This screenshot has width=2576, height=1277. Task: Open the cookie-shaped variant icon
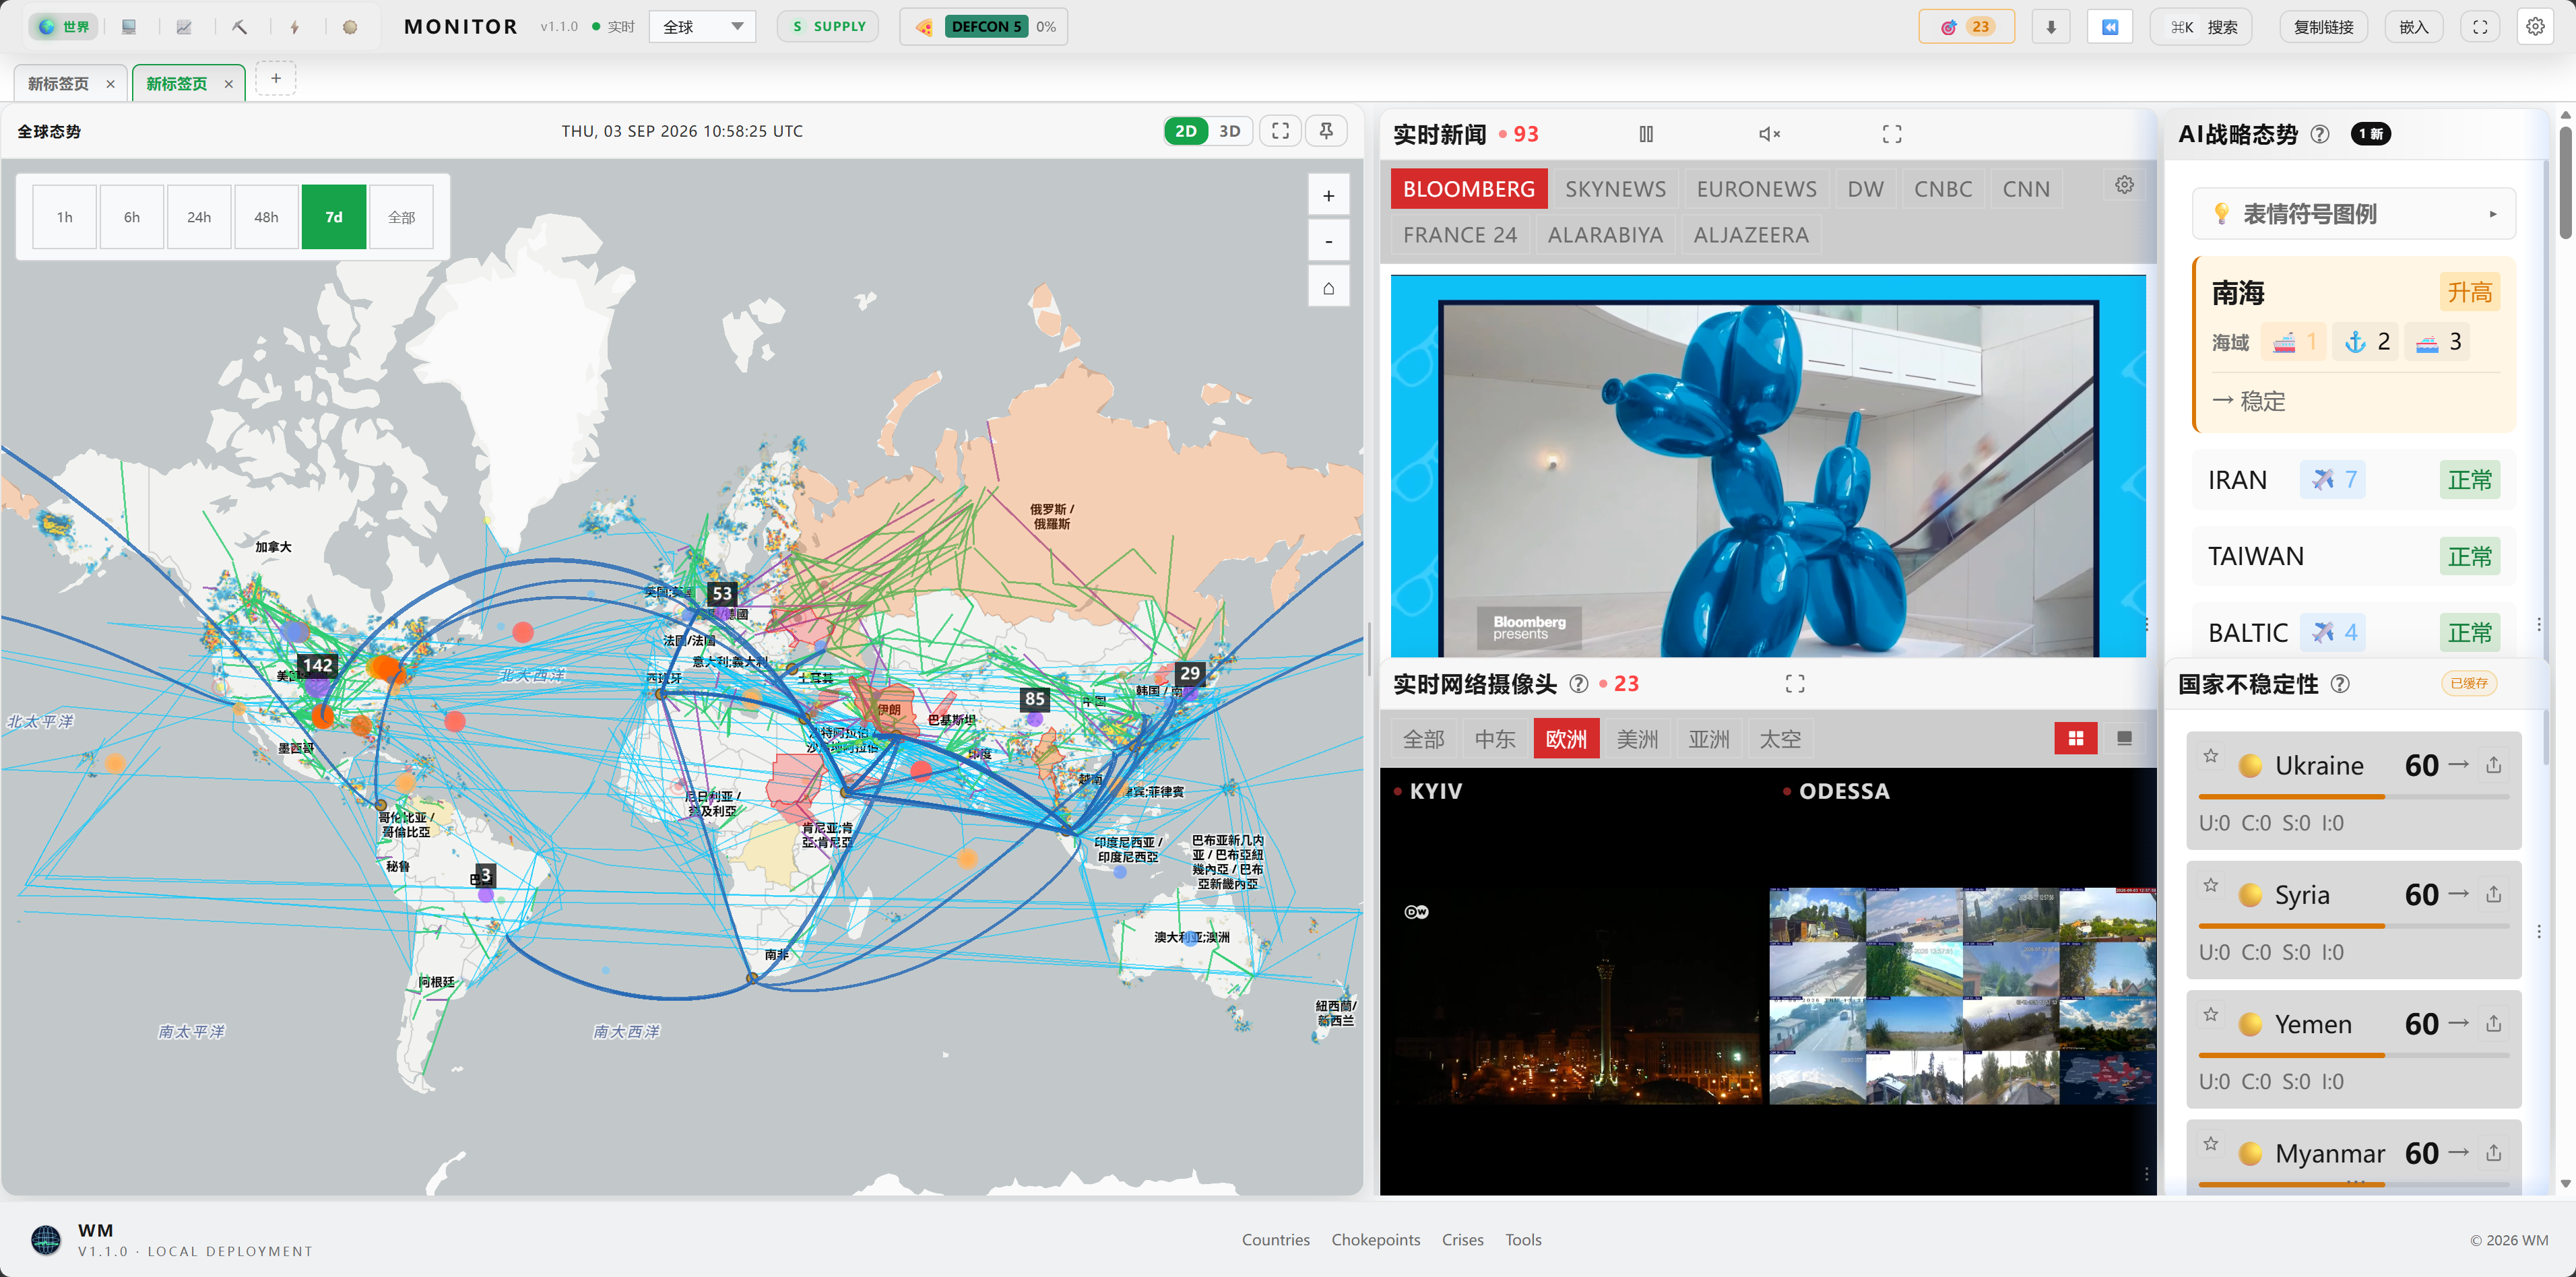pyautogui.click(x=350, y=27)
